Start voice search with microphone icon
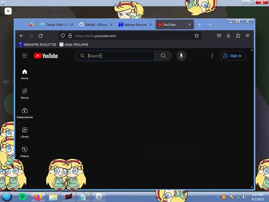269x202 pixels. click(181, 56)
